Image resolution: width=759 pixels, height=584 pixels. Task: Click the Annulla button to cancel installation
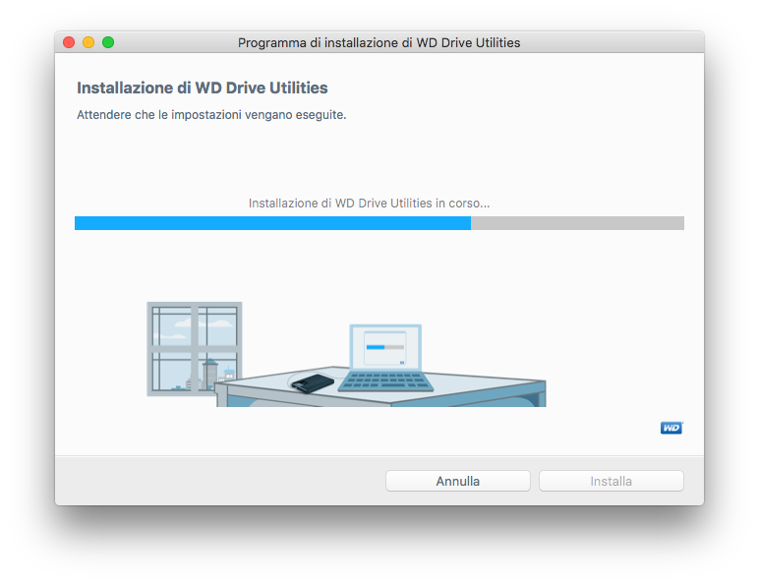pos(457,481)
